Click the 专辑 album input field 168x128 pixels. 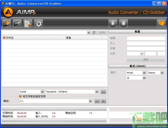146,49
